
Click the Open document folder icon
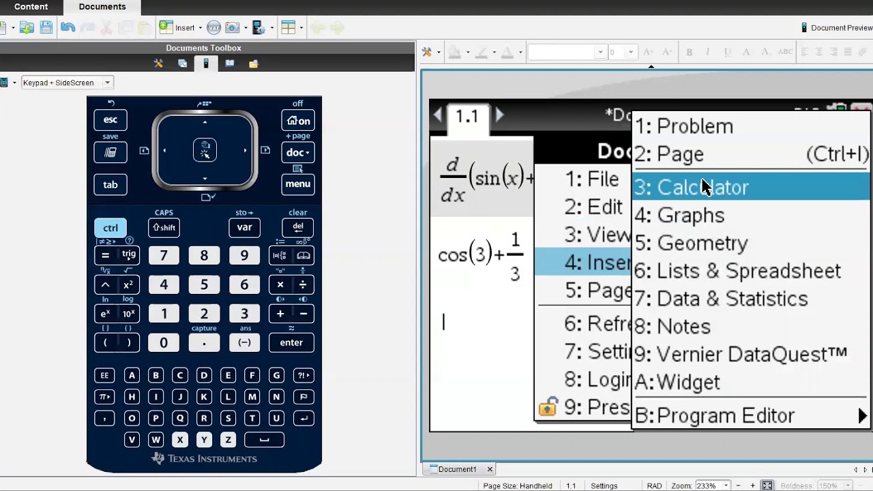coord(26,28)
